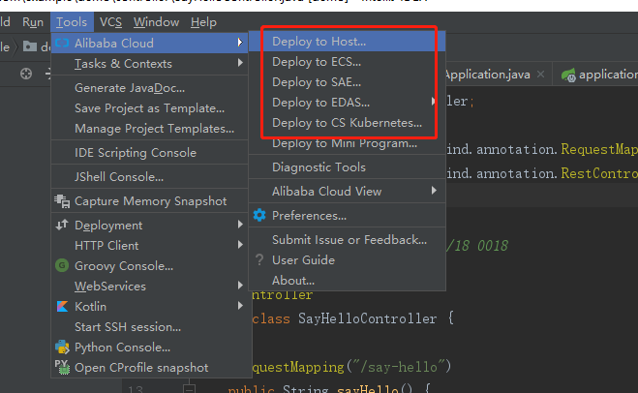
Task: Select Capture Memory Snapshot
Action: [x=150, y=201]
